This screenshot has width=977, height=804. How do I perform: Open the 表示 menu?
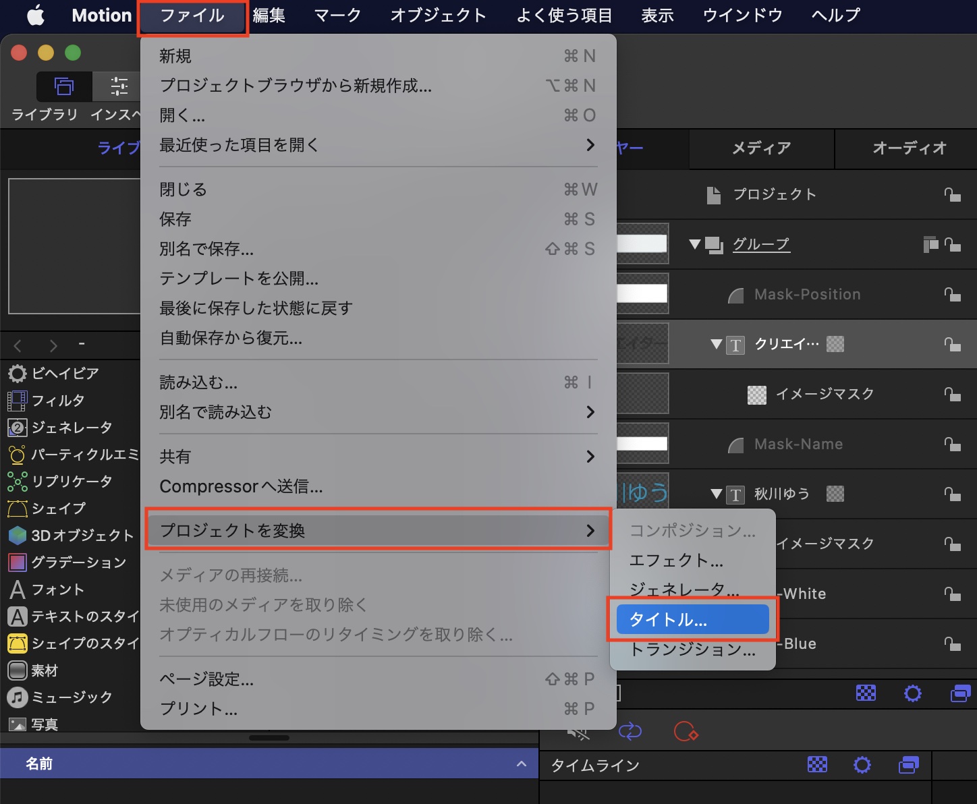[657, 15]
